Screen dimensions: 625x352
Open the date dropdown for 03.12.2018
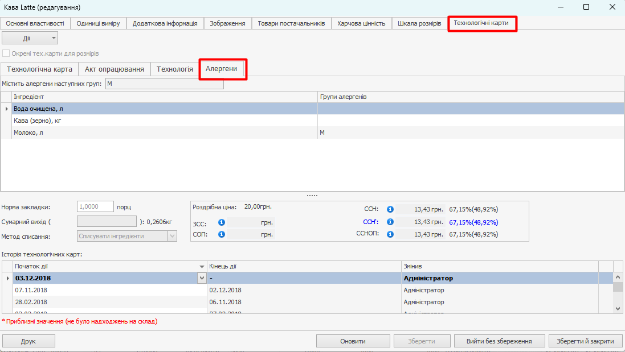pyautogui.click(x=201, y=278)
